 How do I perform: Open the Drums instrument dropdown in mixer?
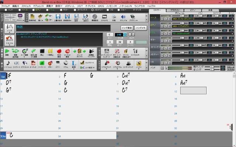(232, 34)
